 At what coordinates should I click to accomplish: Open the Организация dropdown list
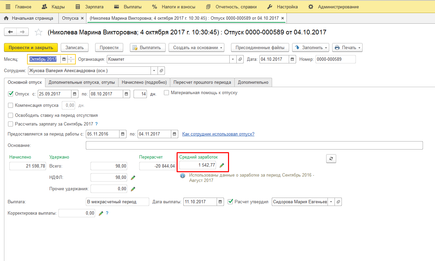tap(233, 59)
